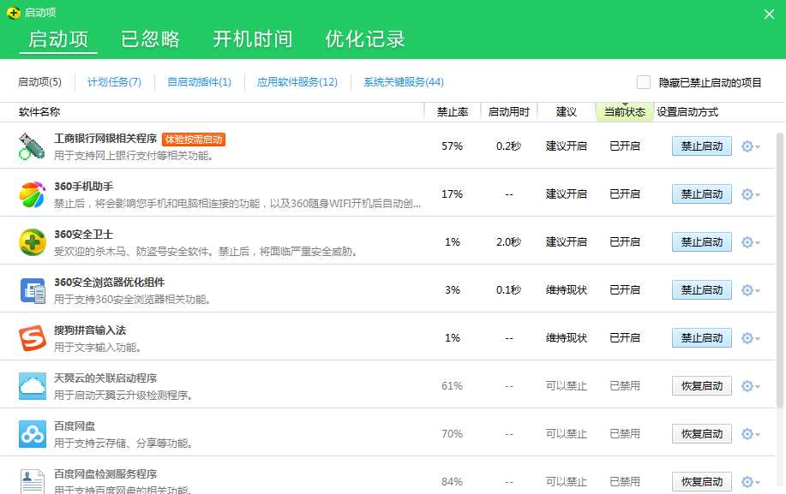Open the 优化记录 tab

(x=365, y=39)
